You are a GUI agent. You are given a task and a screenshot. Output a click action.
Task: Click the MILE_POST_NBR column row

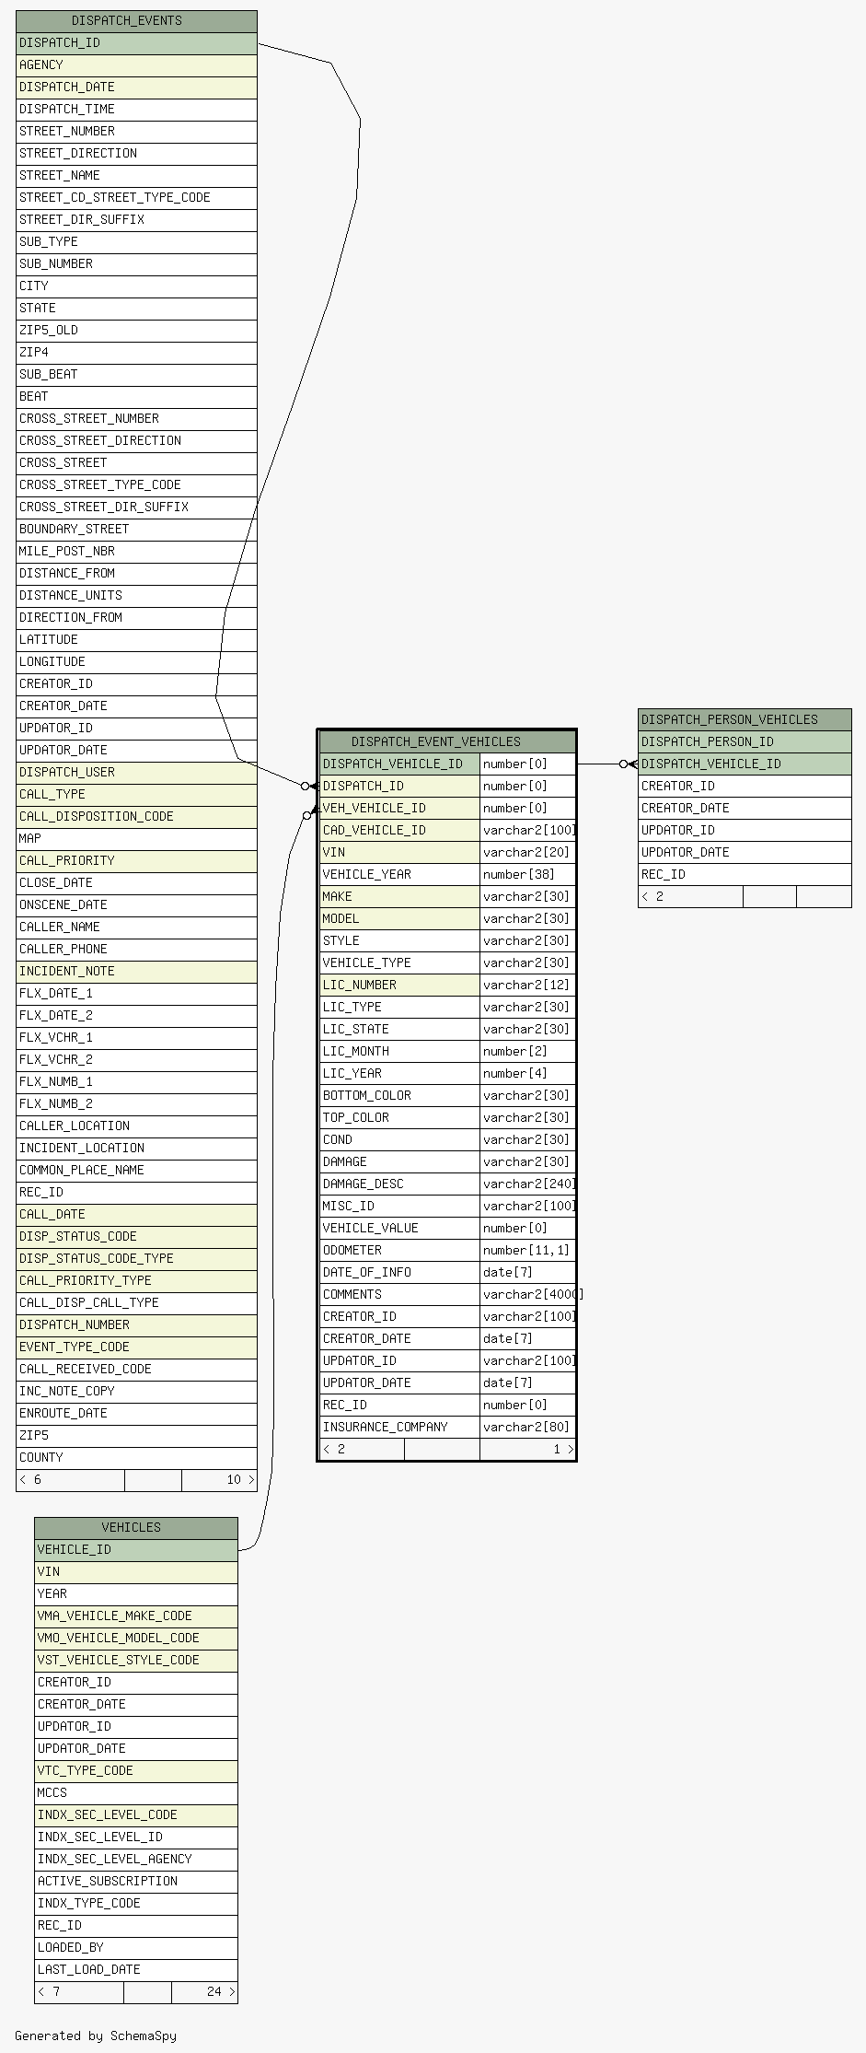[x=136, y=552]
